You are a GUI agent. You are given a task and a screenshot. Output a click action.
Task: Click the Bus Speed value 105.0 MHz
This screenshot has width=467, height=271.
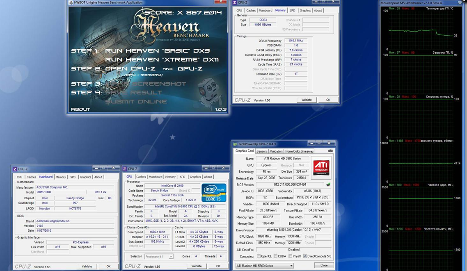click(x=157, y=241)
